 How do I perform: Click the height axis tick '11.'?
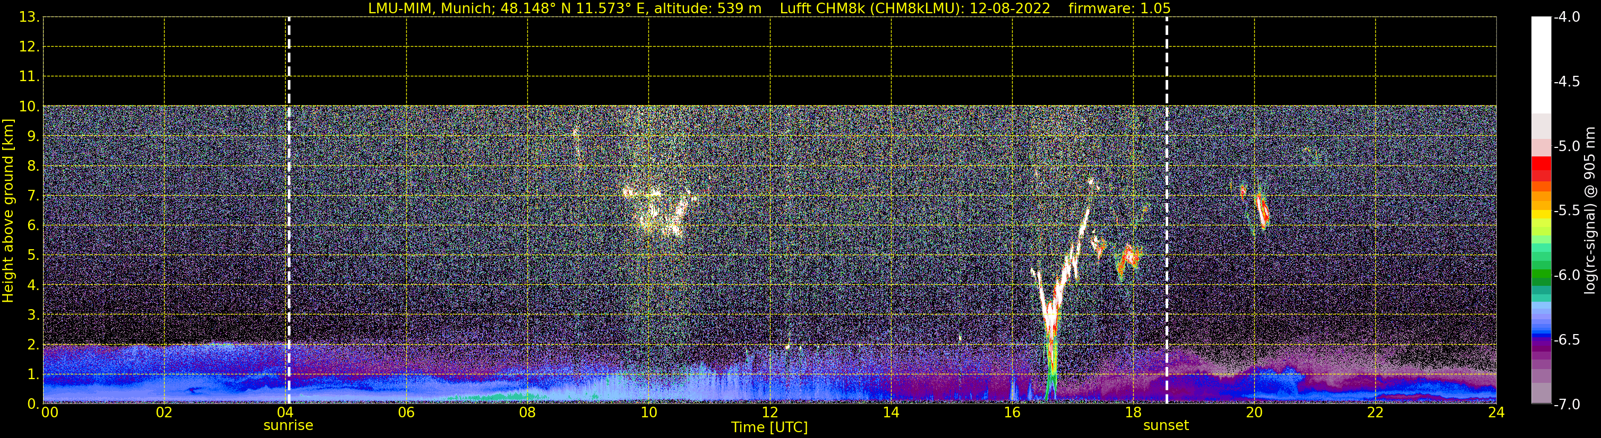click(29, 77)
